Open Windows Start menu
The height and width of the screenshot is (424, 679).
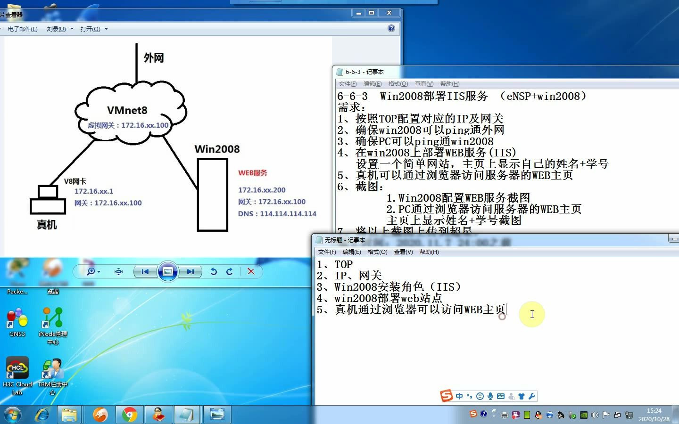12,415
